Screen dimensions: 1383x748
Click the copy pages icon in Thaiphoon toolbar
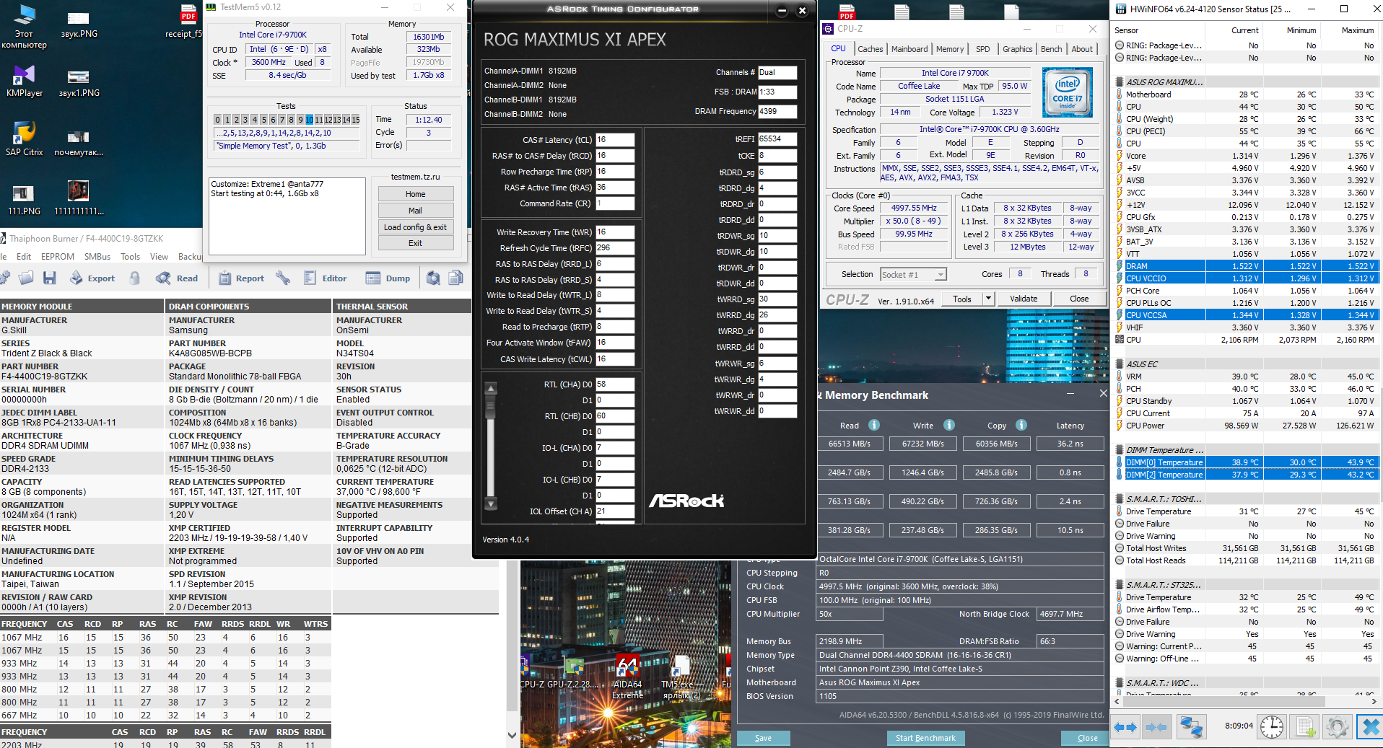(456, 278)
